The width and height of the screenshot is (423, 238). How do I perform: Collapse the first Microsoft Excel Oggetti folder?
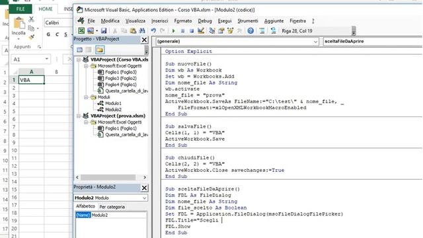(x=86, y=66)
